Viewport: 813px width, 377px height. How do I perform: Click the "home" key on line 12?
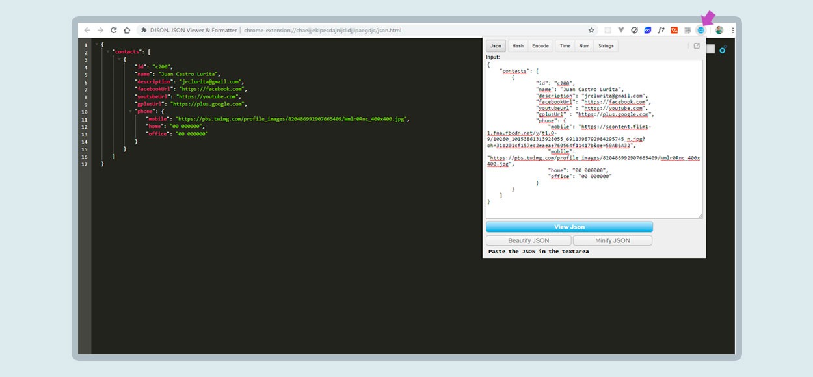(x=154, y=126)
